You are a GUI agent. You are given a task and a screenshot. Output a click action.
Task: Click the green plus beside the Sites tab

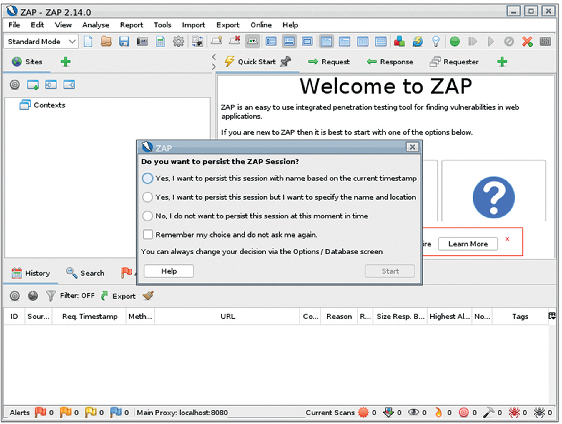pos(66,62)
